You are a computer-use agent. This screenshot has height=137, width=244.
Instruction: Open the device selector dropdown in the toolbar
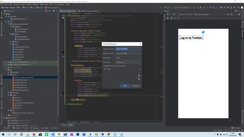tap(183, 8)
